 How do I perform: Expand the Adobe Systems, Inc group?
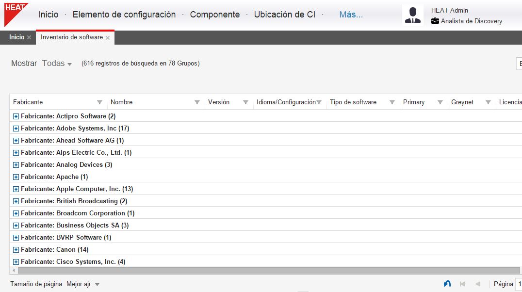point(16,129)
